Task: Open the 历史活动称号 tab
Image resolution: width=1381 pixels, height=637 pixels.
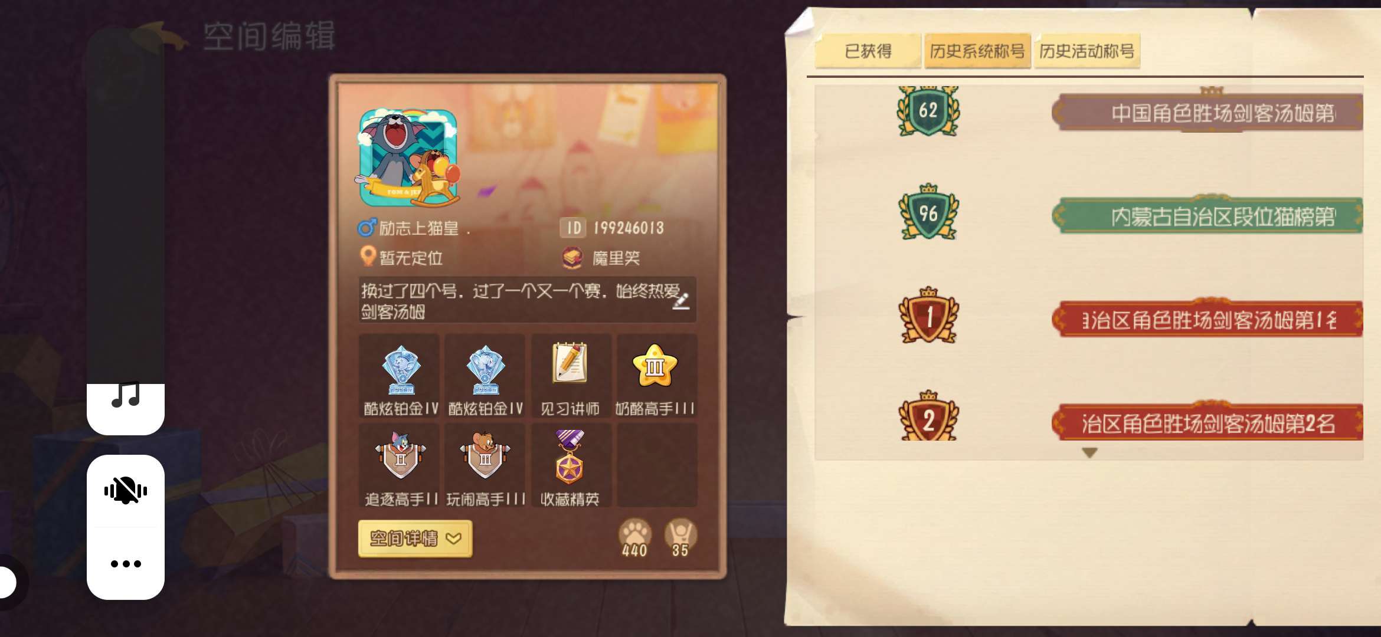Action: click(1087, 51)
